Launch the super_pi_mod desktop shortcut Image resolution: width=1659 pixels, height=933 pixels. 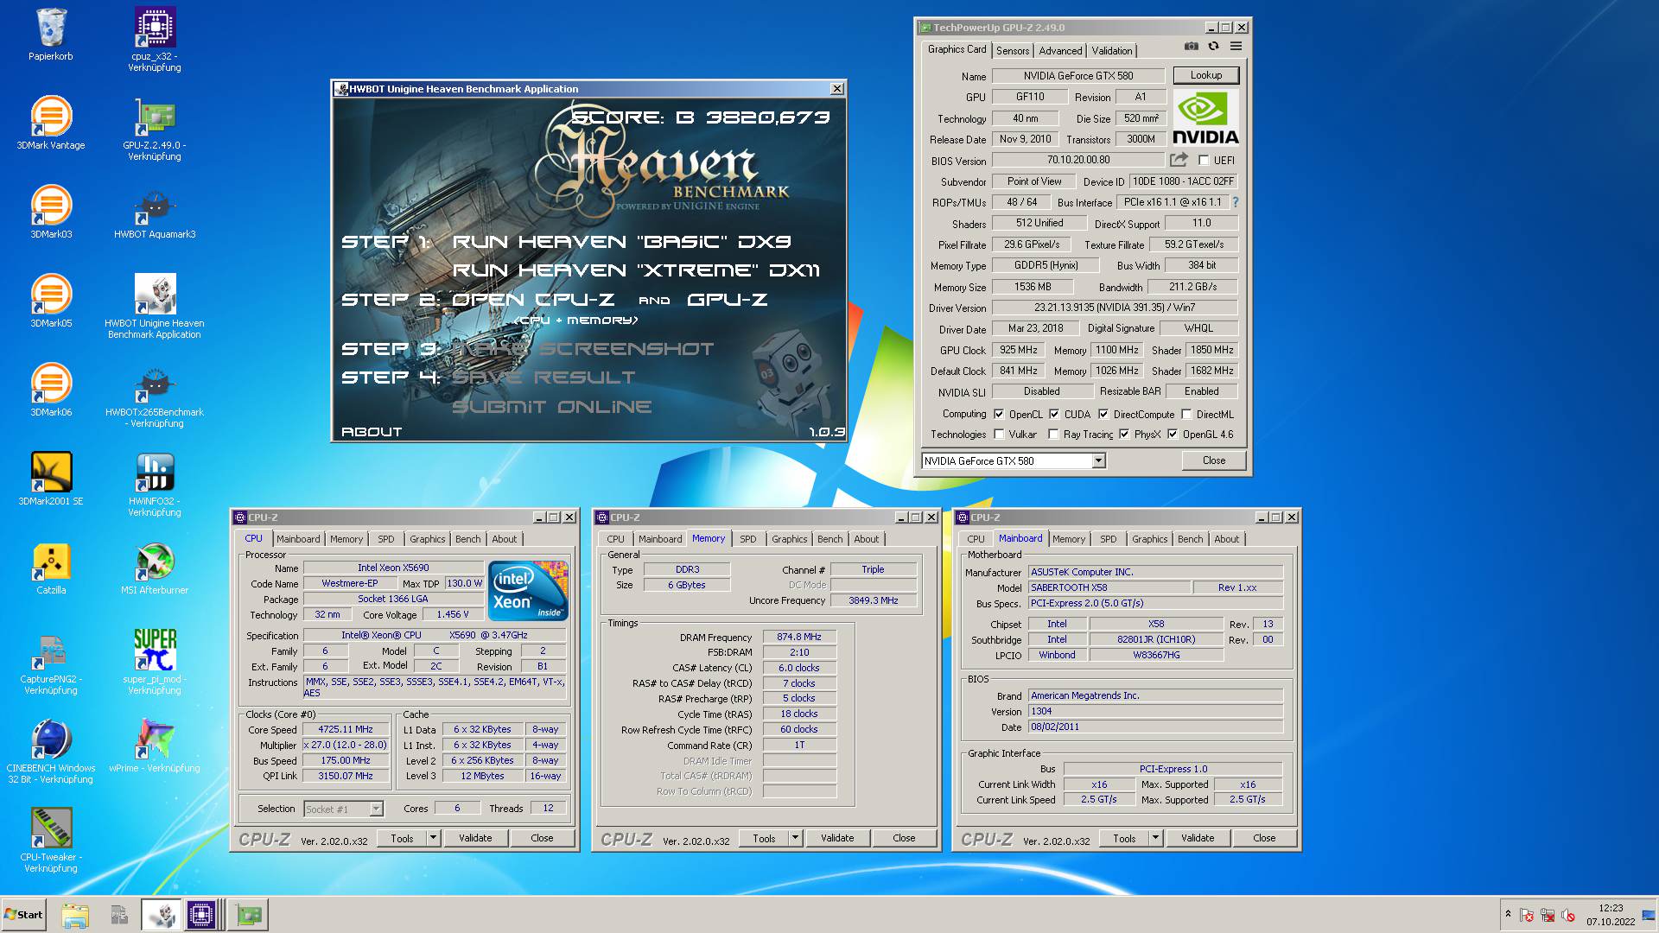[155, 662]
